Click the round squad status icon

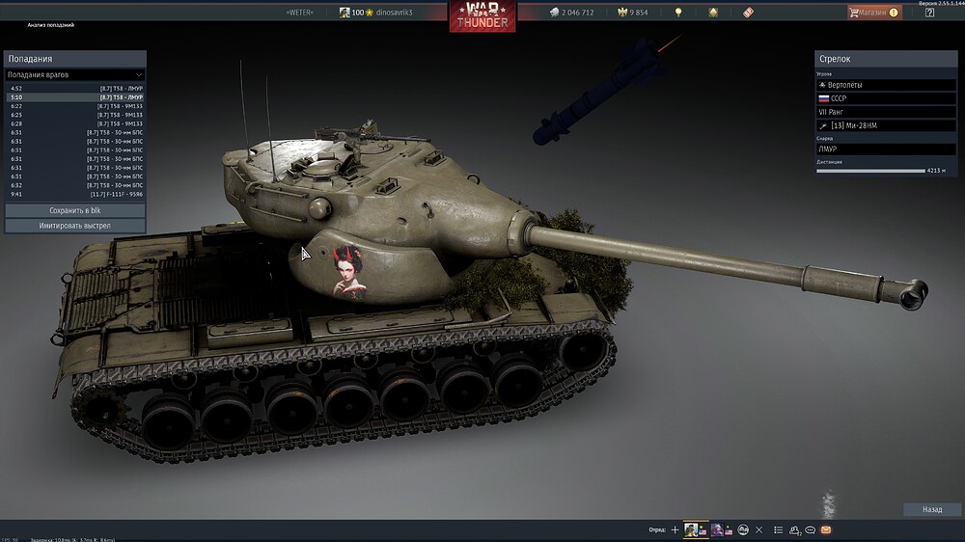(743, 529)
